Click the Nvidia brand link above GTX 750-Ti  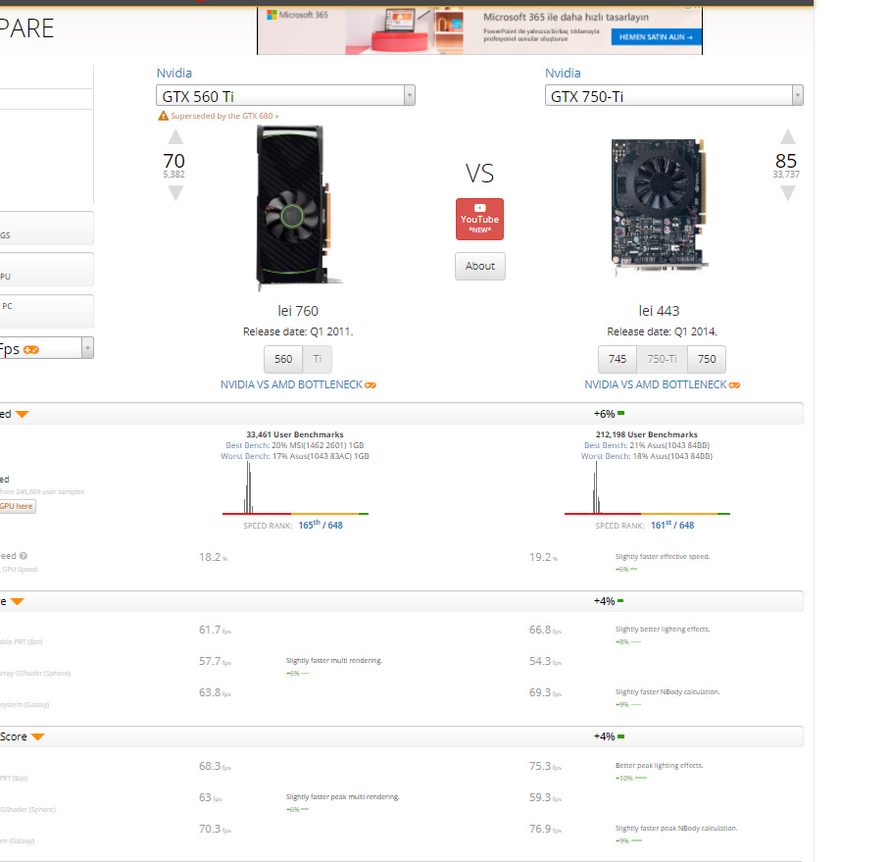(x=563, y=74)
